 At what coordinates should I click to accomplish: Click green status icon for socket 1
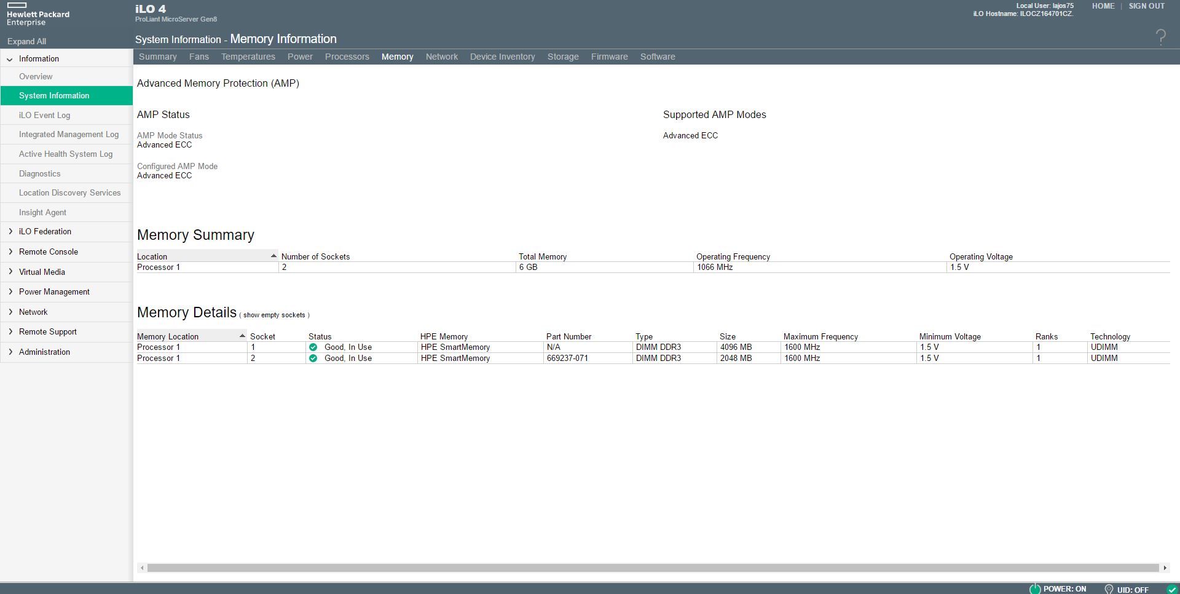(313, 347)
